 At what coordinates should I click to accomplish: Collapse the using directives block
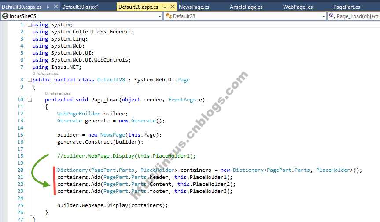pos(30,25)
